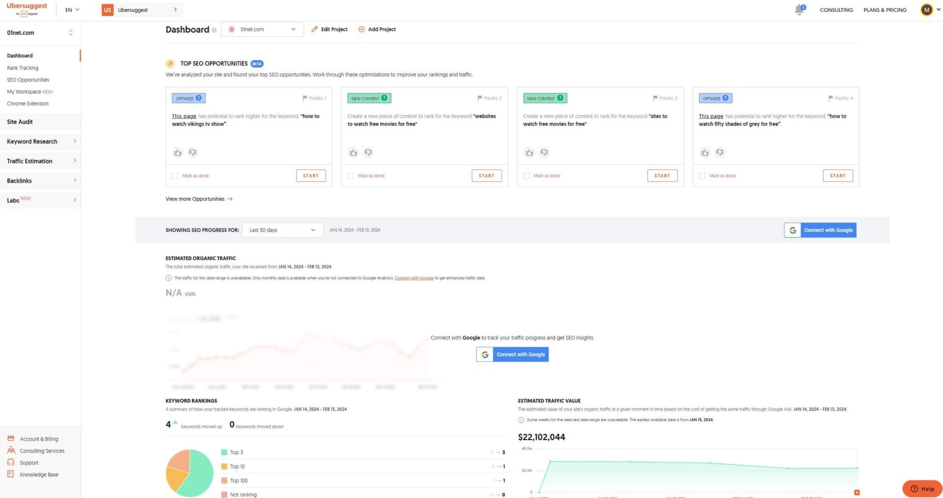Expand the US Ubersuggest selector arrow
This screenshot has width=943, height=498.
click(175, 10)
